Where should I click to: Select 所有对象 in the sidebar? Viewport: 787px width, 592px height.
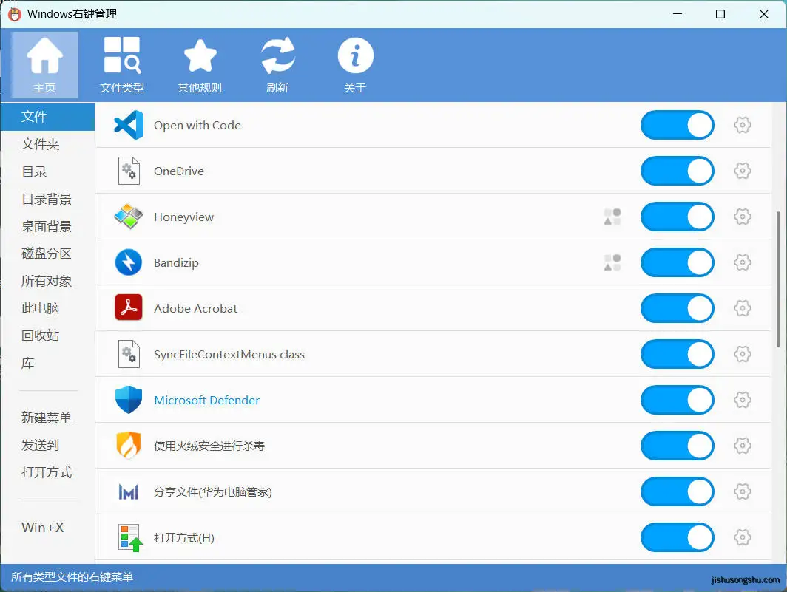[47, 281]
